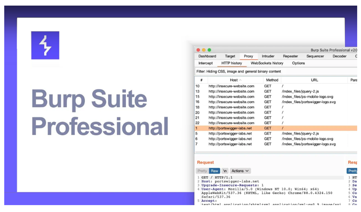Select history row number 10
The height and width of the screenshot is (212, 361).
(276, 86)
